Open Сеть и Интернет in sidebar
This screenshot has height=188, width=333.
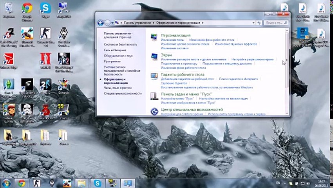tap(115, 50)
